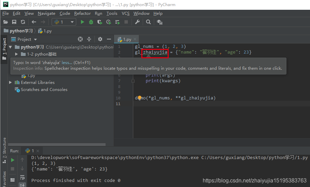Close the 1.py editor tab
The image size is (310, 187).
tap(135, 39)
